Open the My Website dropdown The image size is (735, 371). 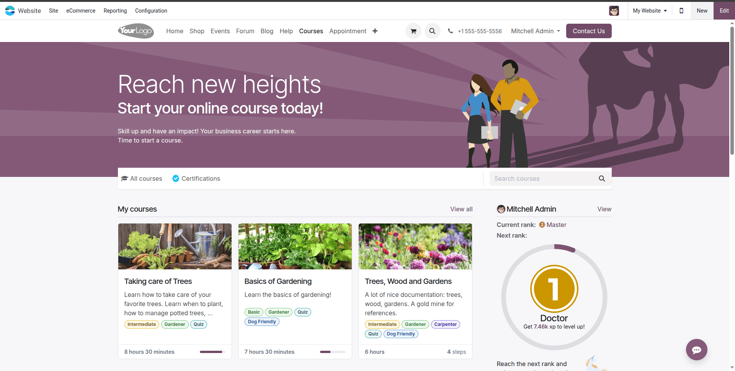coord(649,11)
